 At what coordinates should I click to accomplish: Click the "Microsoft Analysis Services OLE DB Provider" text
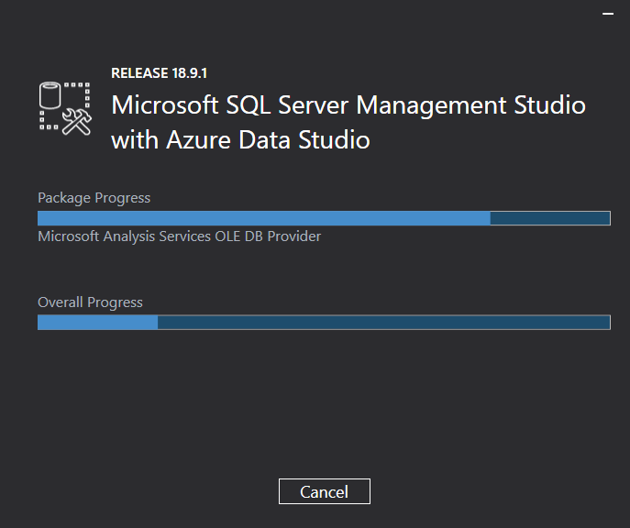click(x=179, y=236)
